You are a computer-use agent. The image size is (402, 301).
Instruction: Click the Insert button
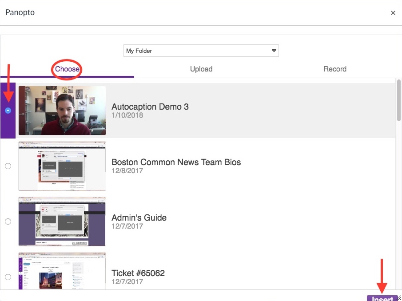coord(382,298)
